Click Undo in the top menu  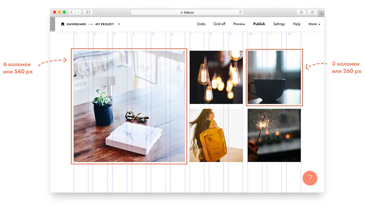tap(201, 24)
